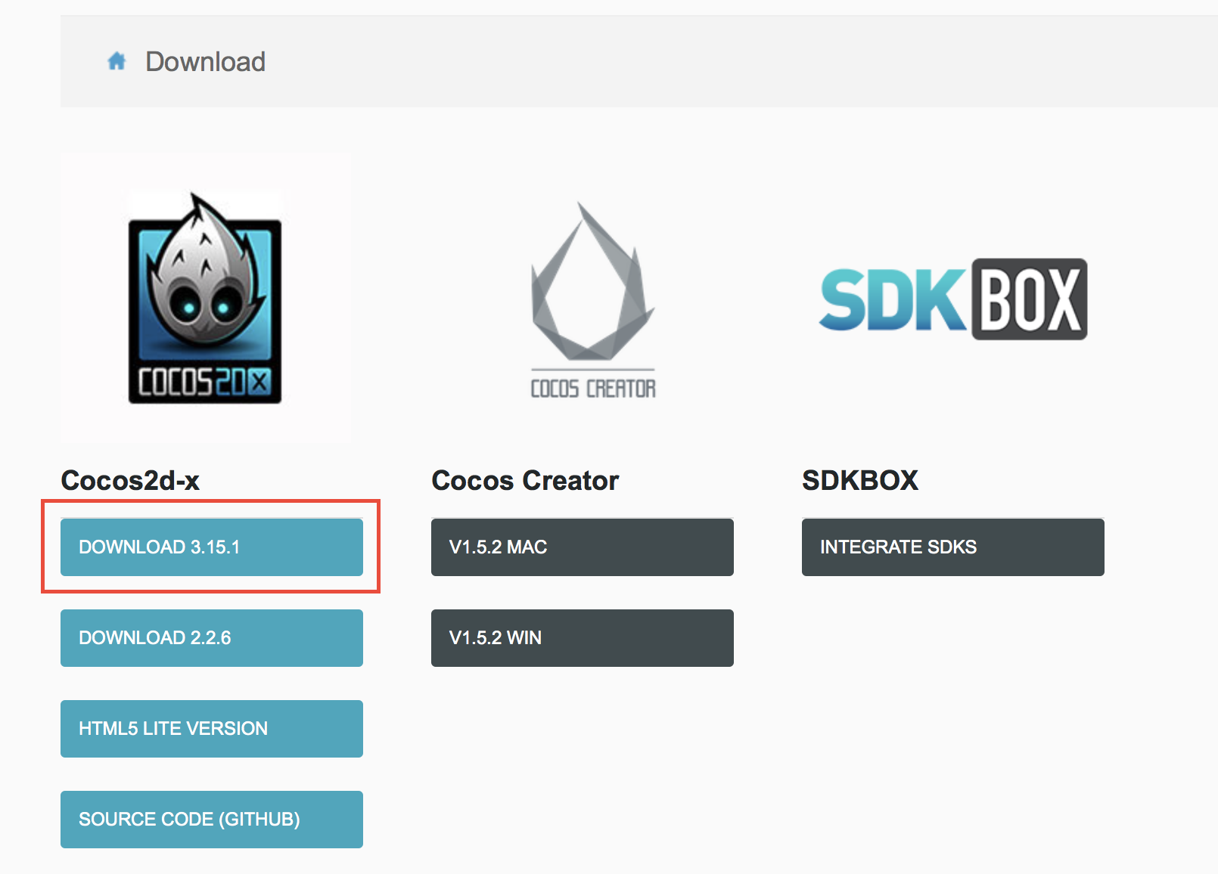This screenshot has height=874, width=1218.
Task: Click the Download breadcrumb label
Action: 205,62
